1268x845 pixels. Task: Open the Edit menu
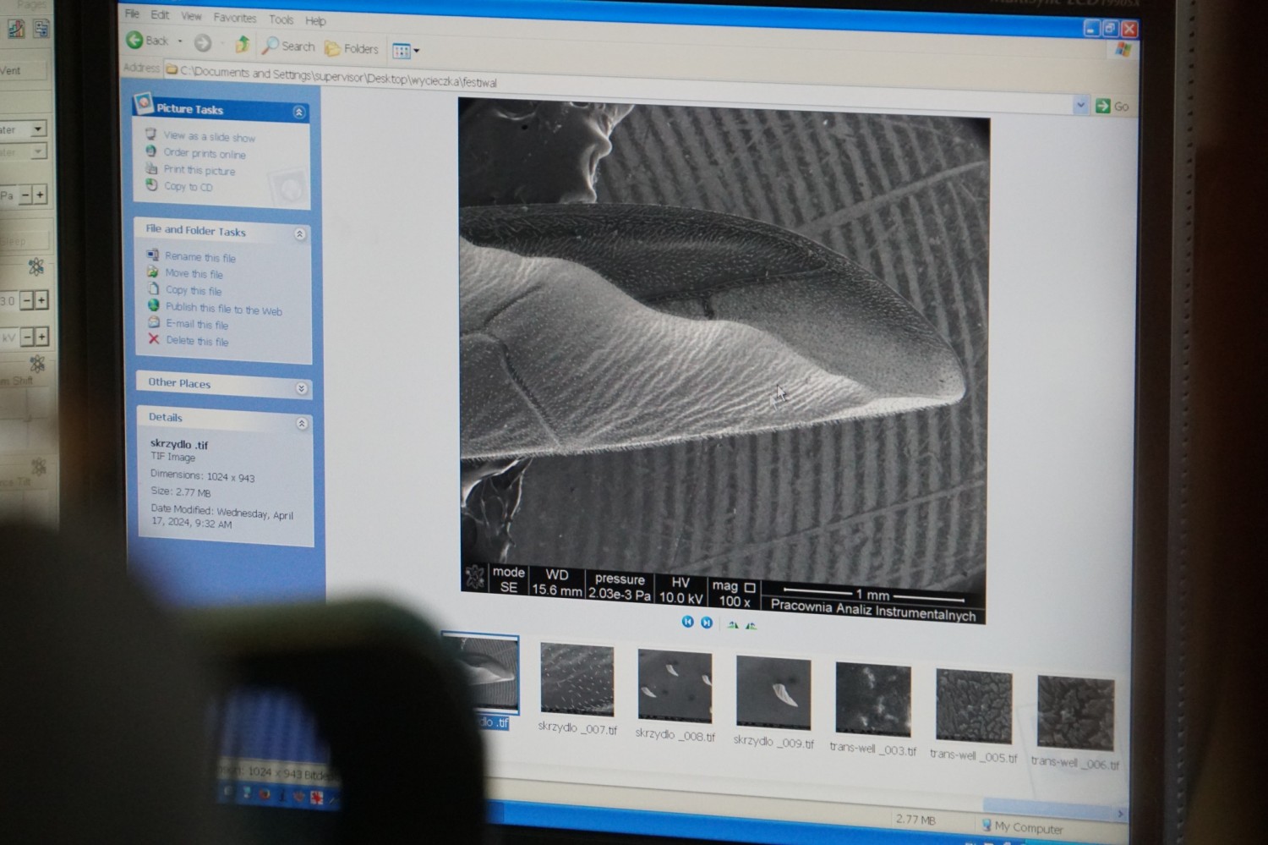(160, 15)
